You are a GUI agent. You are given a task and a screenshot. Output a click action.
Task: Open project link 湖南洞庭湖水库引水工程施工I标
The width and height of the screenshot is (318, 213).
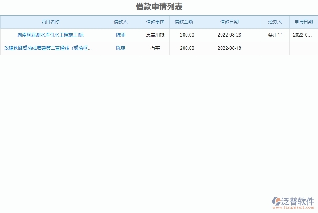click(x=51, y=35)
